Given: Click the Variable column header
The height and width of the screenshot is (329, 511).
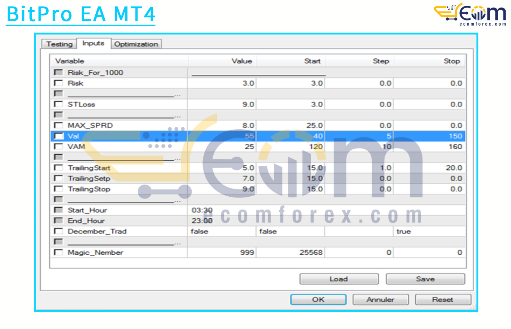Looking at the screenshot, I should [x=119, y=61].
